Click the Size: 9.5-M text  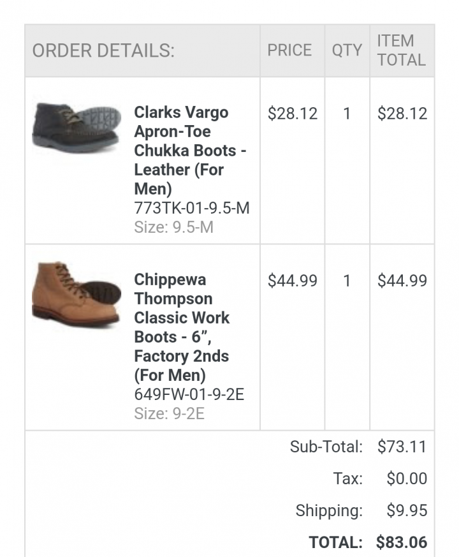coord(173,227)
